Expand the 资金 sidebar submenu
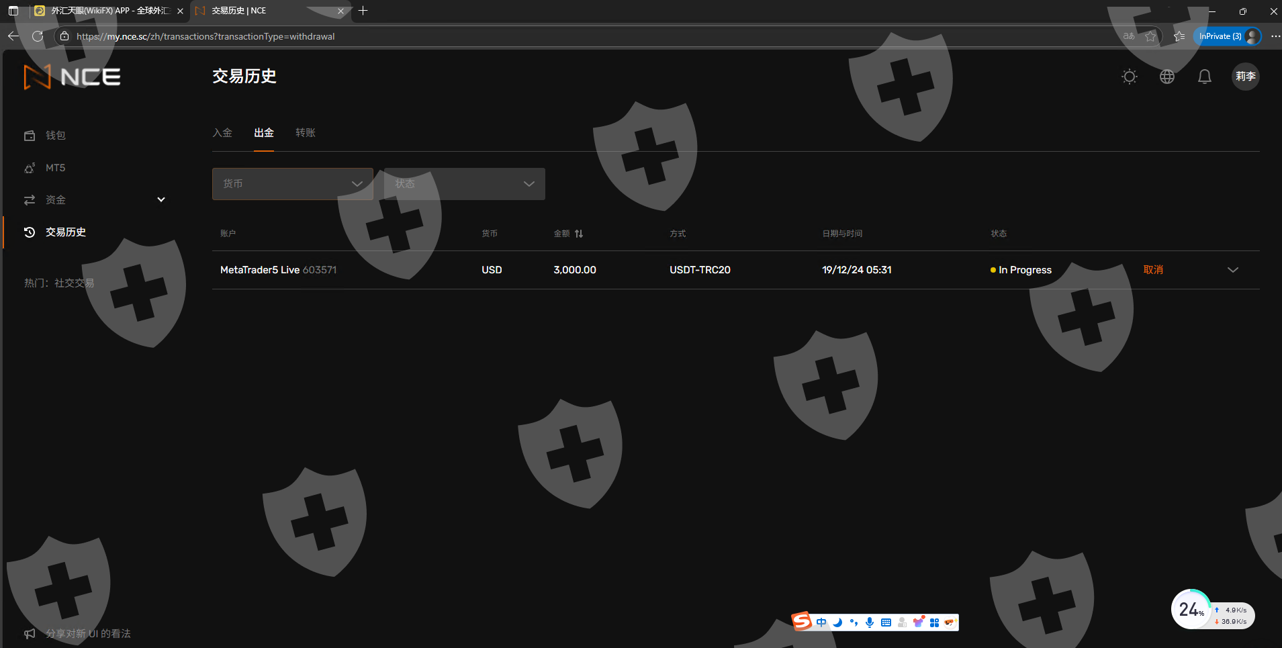The image size is (1282, 648). [x=161, y=200]
